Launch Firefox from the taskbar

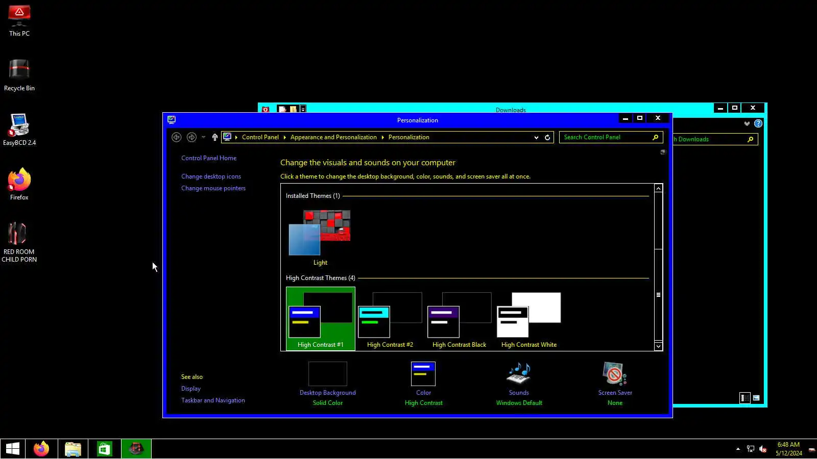[41, 449]
